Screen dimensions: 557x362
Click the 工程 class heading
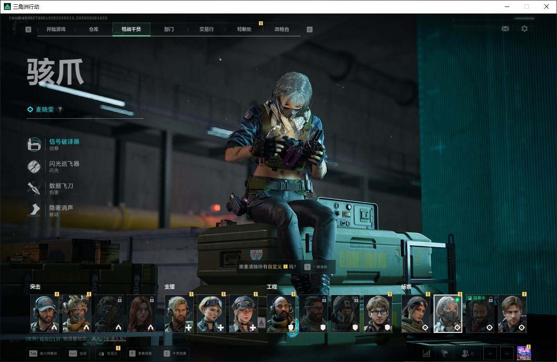[272, 287]
